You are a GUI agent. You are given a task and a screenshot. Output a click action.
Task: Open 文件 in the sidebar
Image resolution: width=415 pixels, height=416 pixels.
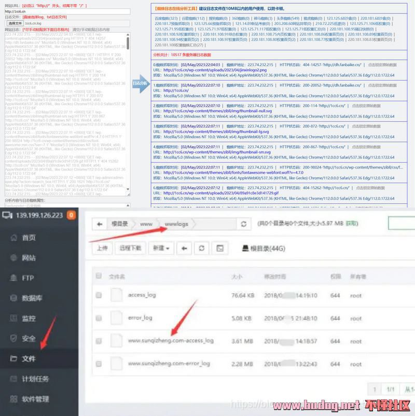tap(29, 359)
